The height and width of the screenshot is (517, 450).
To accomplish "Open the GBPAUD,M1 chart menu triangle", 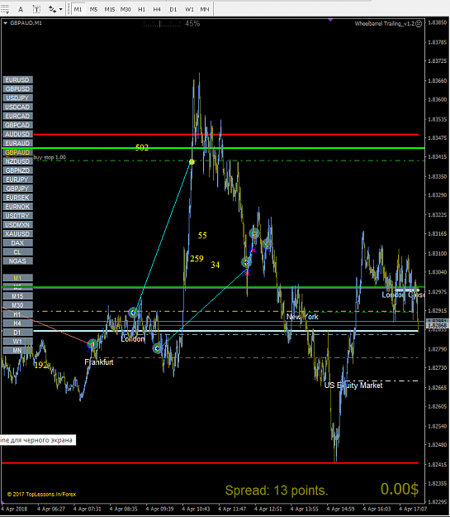I will point(5,23).
